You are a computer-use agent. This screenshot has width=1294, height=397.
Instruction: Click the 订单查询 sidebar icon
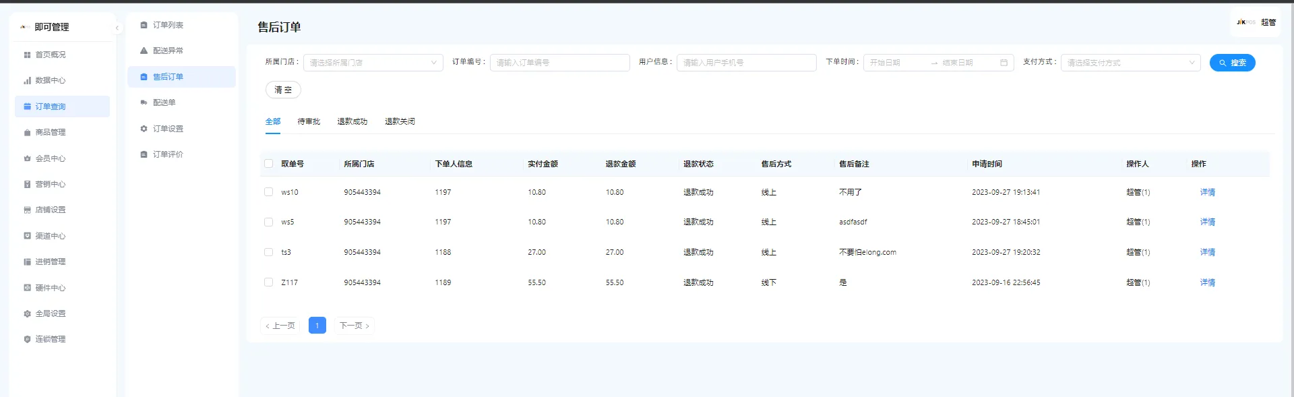pos(27,106)
